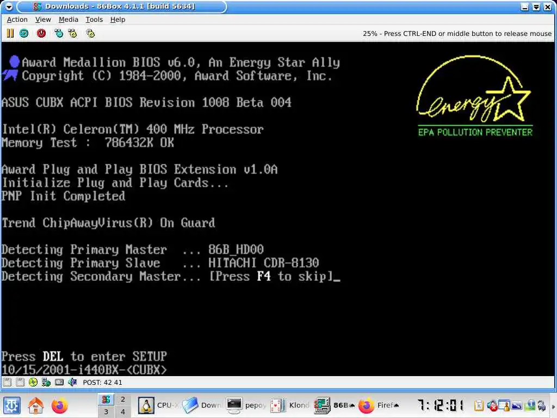The width and height of the screenshot is (557, 418).
Task: Open the Help menu
Action: (x=117, y=20)
